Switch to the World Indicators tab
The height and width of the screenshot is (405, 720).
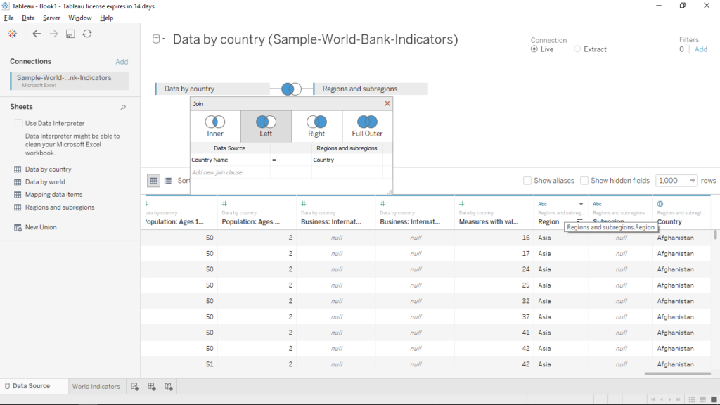coord(96,386)
